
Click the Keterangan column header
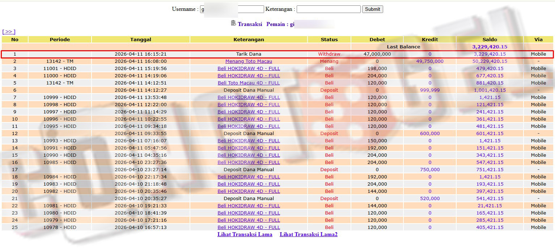(x=249, y=40)
